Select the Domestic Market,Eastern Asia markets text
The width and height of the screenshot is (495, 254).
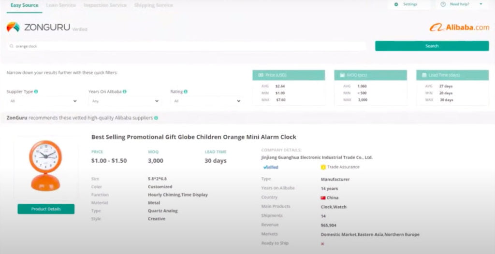pyautogui.click(x=370, y=234)
